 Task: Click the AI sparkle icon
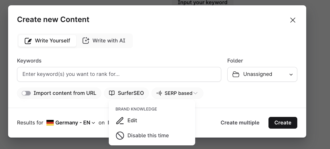pyautogui.click(x=86, y=41)
